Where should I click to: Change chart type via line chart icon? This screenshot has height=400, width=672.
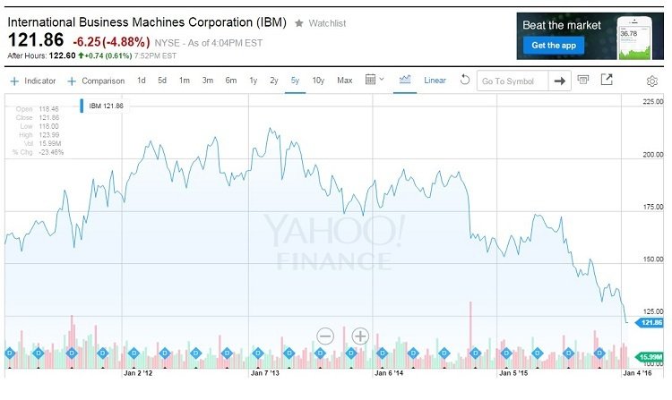tap(405, 80)
